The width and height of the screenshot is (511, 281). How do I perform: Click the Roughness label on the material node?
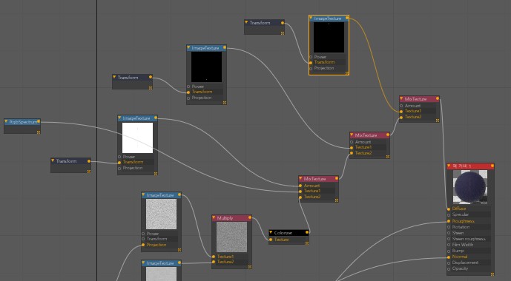coord(463,221)
